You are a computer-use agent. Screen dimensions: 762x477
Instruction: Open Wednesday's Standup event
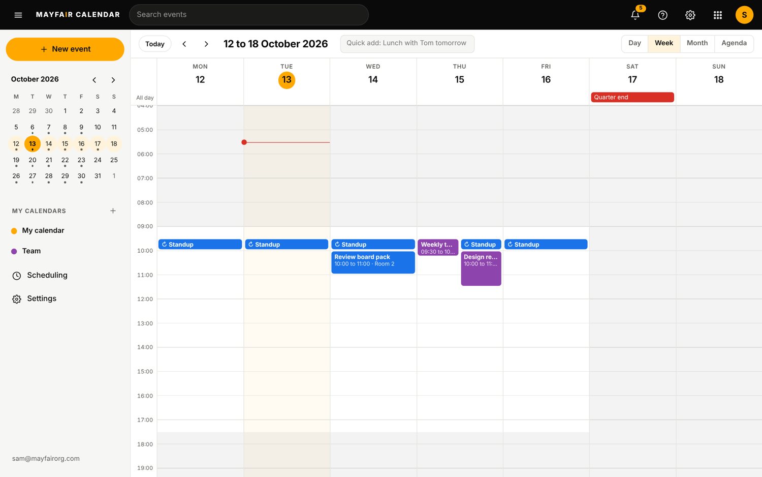[373, 245]
